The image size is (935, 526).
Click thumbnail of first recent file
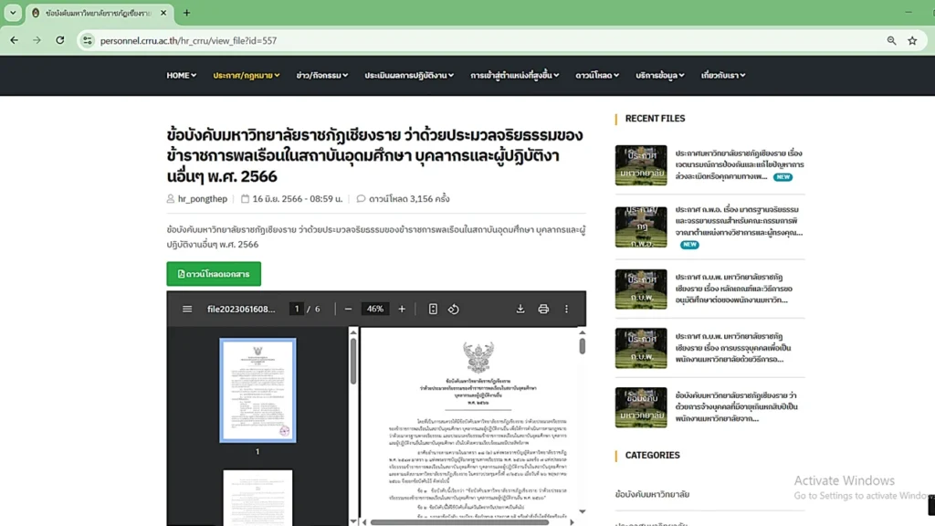pos(641,165)
